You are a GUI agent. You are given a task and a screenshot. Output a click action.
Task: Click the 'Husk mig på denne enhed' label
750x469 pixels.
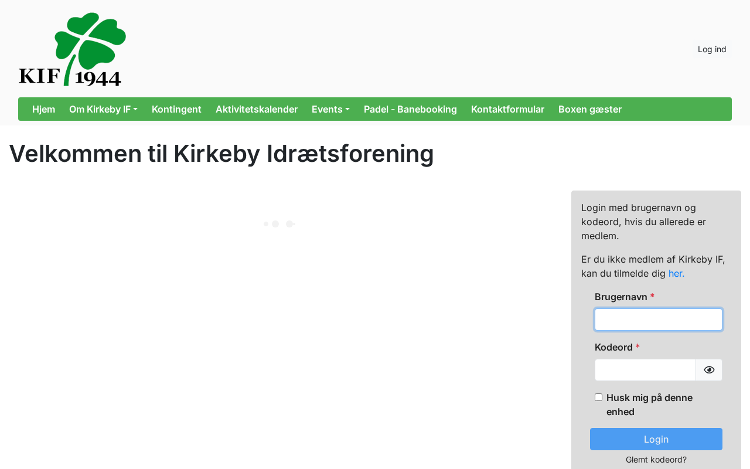click(x=649, y=405)
